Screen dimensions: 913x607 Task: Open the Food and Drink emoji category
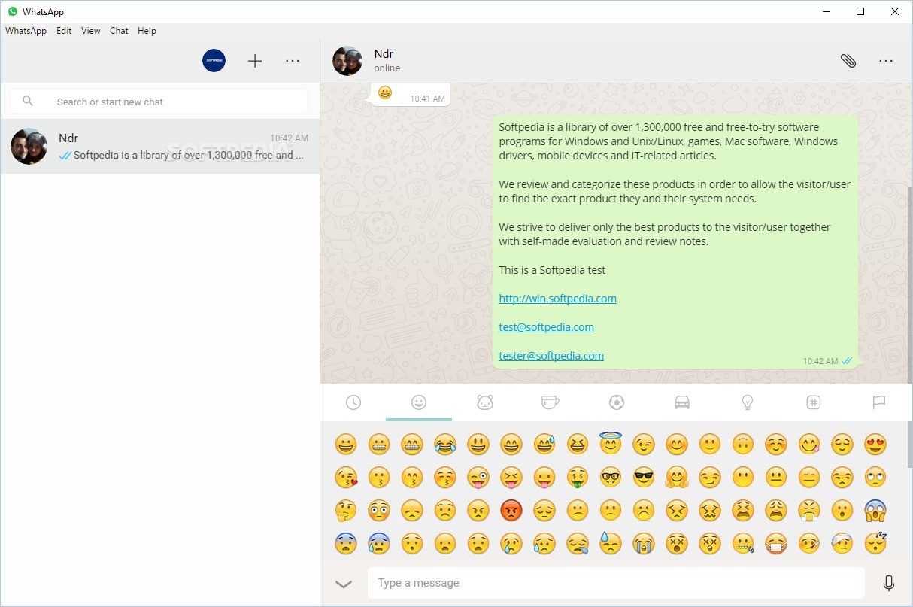(x=550, y=402)
